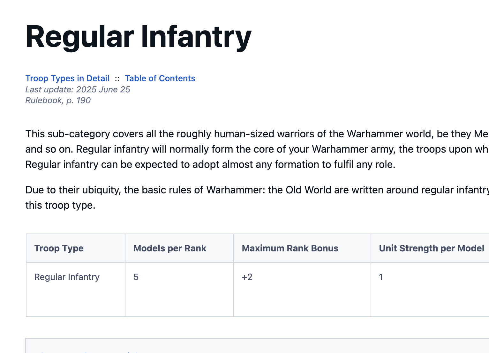Image resolution: width=489 pixels, height=353 pixels.
Task: Click the 'Last update: 2025 June 25' text
Action: coord(78,90)
